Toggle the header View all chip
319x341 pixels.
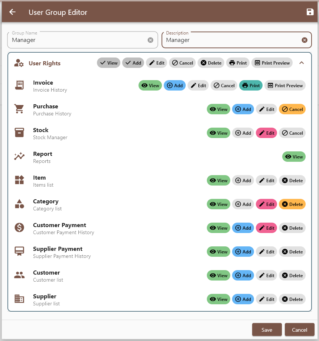click(x=108, y=63)
